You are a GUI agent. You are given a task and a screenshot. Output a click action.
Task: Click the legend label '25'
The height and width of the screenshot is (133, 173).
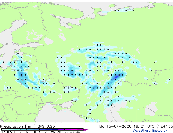coord(53,132)
